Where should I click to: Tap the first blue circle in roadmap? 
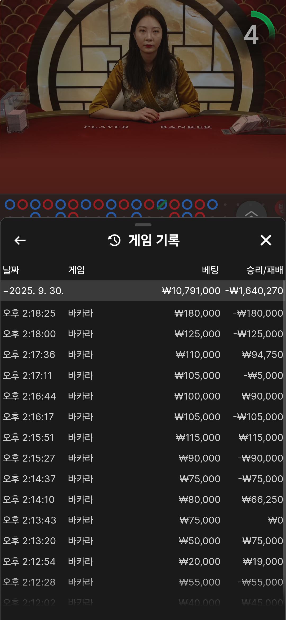pyautogui.click(x=10, y=205)
